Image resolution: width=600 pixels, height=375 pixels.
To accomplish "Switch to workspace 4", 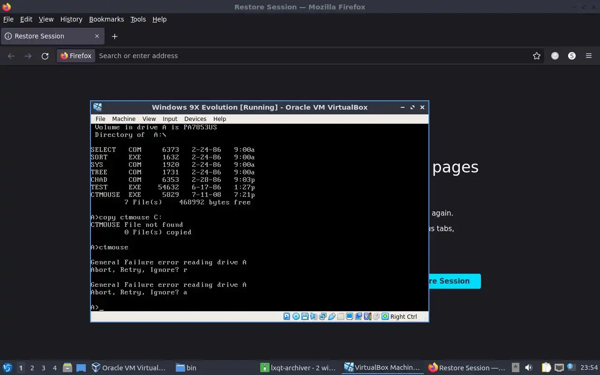I will click(54, 368).
